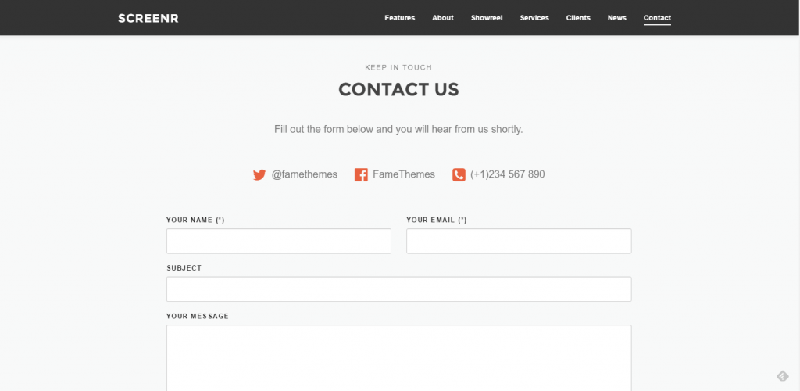800x391 pixels.
Task: Open the Clients menu item
Action: coord(578,18)
